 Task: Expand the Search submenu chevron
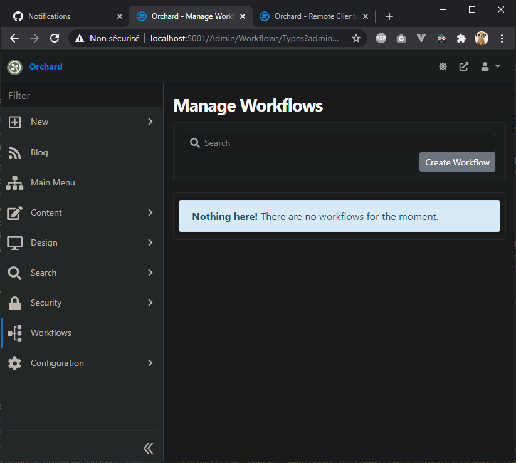tap(149, 273)
